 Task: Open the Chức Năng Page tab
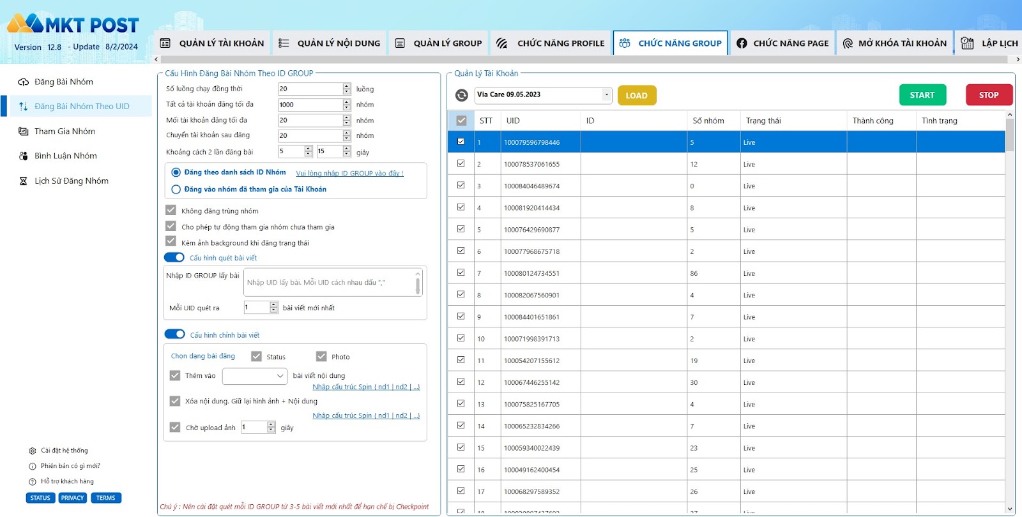[x=782, y=43]
